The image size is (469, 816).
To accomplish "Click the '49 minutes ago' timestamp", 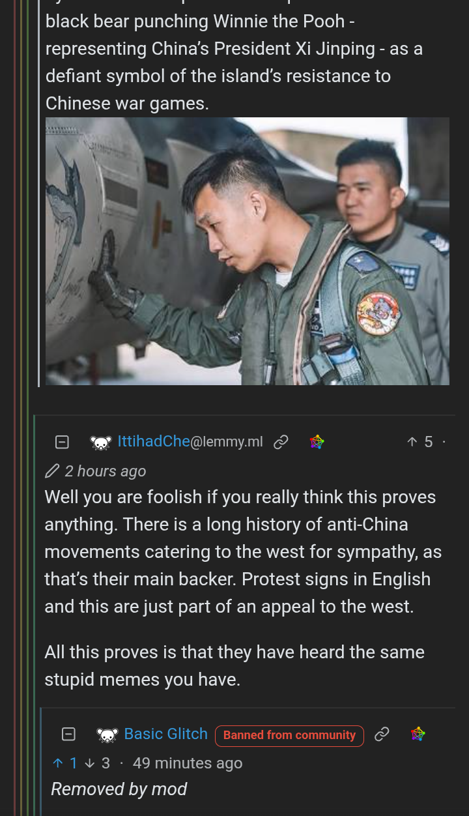I will 188,763.
